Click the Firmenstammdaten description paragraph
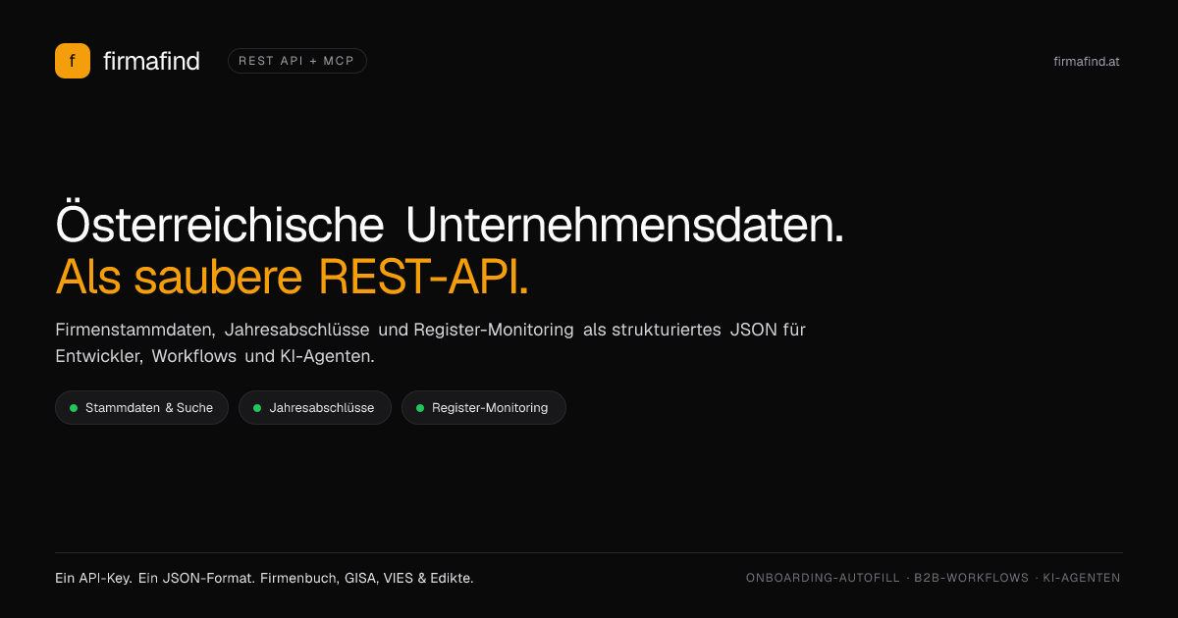 (x=431, y=343)
